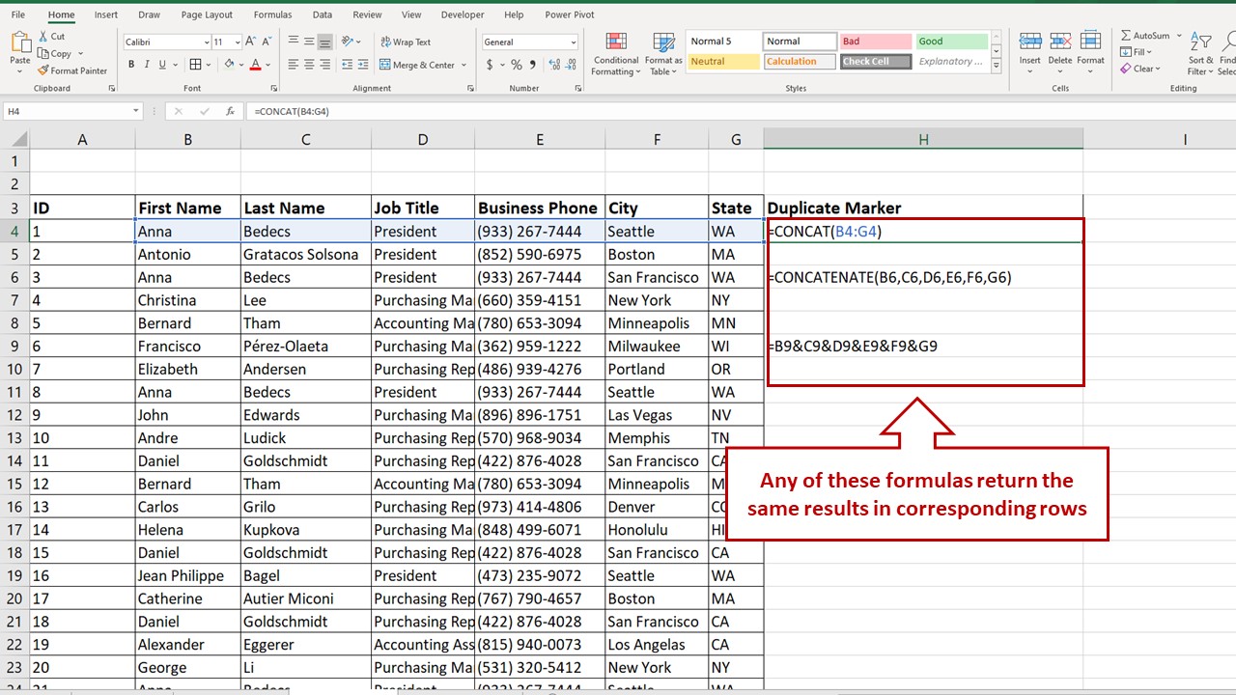Activate the Format Painter brush

(43, 70)
